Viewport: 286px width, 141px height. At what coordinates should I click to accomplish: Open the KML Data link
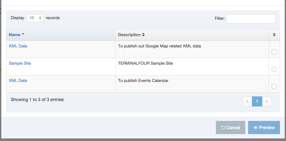click(18, 46)
